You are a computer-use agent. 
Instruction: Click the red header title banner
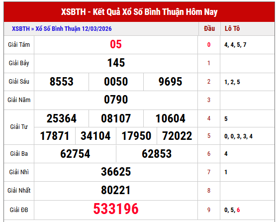click(139, 12)
